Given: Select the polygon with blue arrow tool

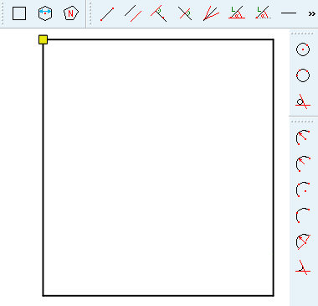Looking at the screenshot, I should pos(45,13).
